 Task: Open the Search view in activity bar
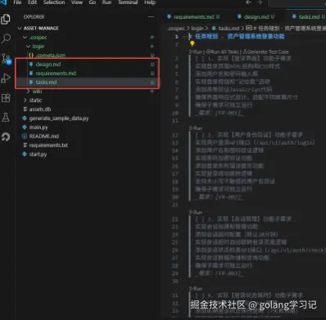tap(6, 38)
